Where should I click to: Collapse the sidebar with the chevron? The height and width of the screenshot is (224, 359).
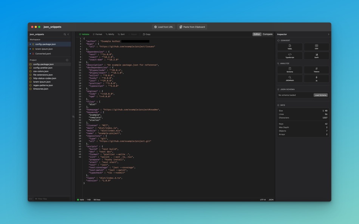click(x=68, y=34)
